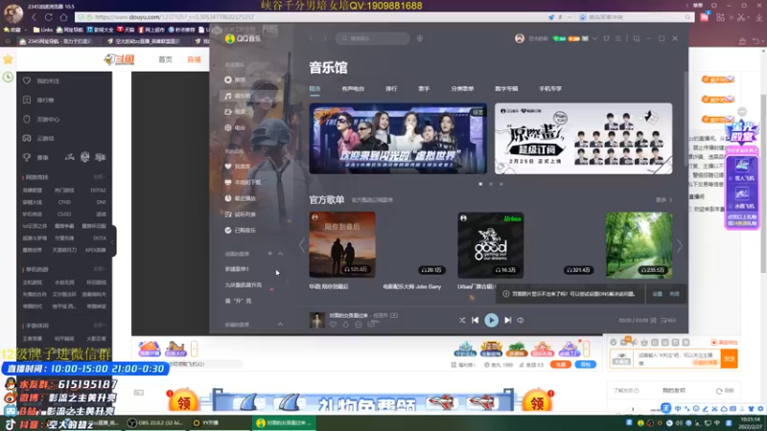Toggle shuffle play mode
The image size is (767, 431).
(462, 320)
